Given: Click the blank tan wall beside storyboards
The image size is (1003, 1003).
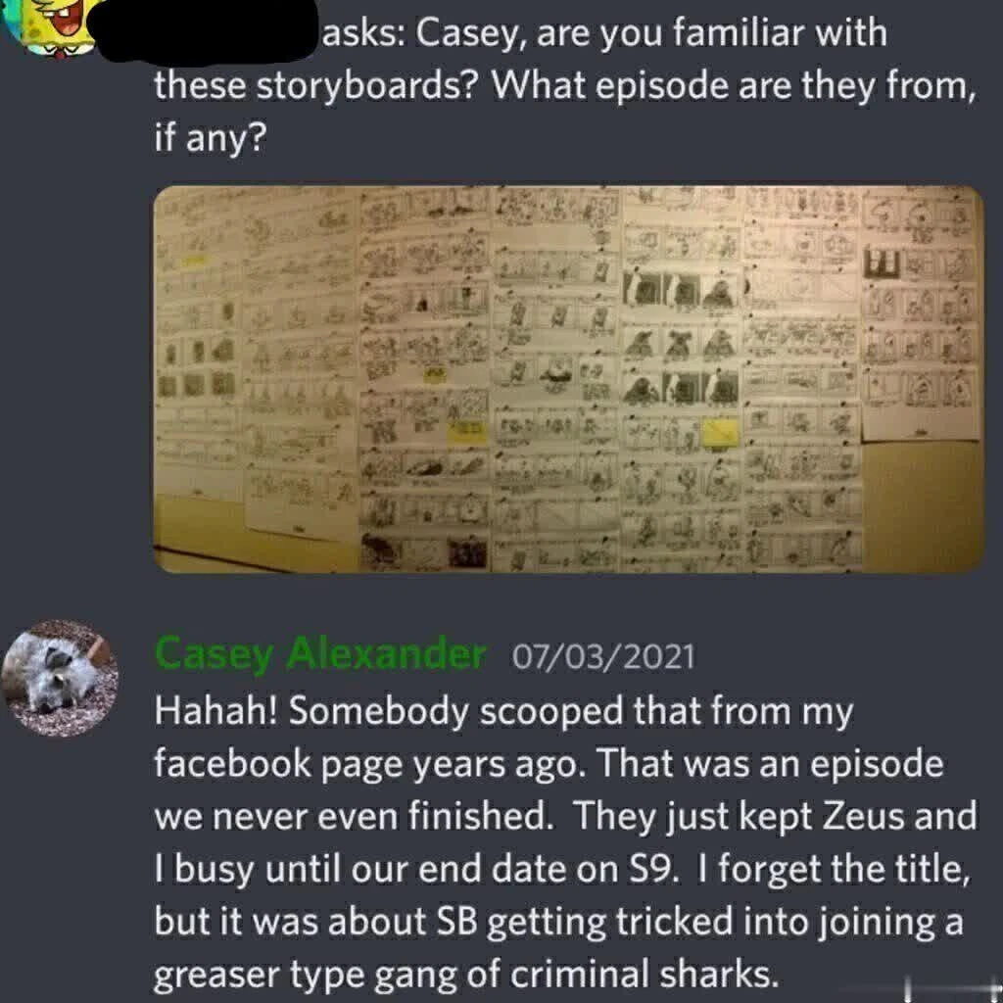Looking at the screenshot, I should tap(921, 505).
